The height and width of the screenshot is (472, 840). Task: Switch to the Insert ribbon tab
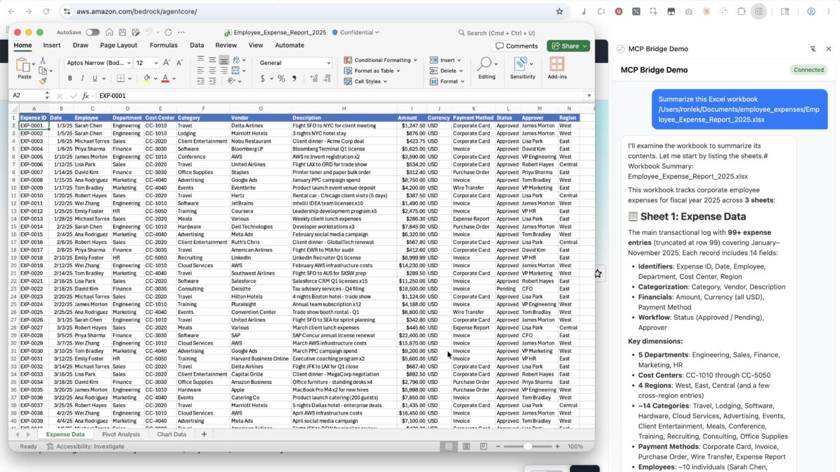[52, 45]
